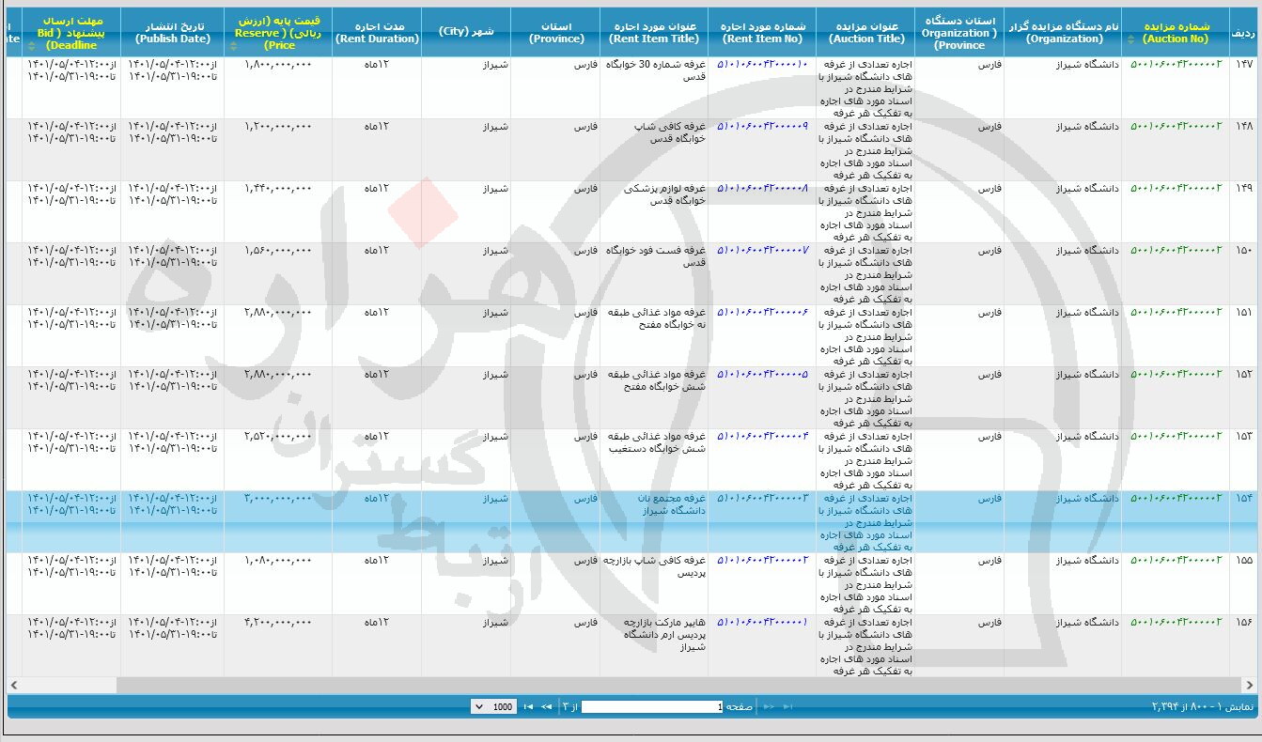Screen dimensions: 1262x742
Task: Click the sort icon on the Price (Reserve) column
Action: (x=234, y=46)
